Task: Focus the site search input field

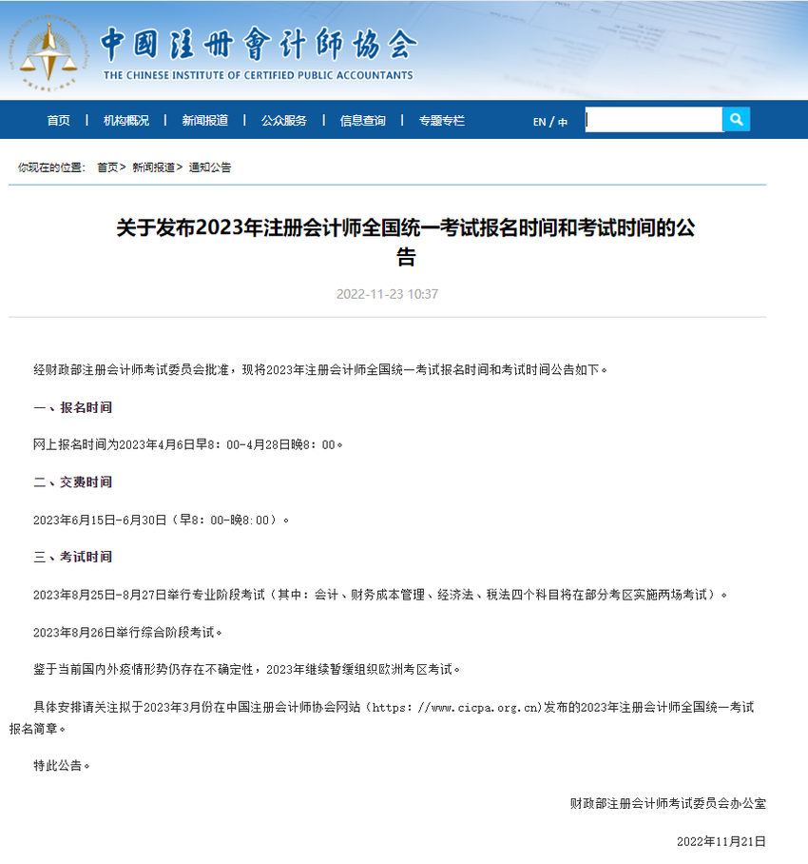Action: click(653, 120)
